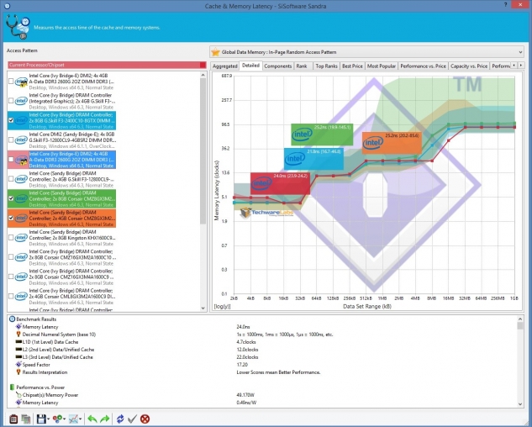Viewport: 532px width, 427px height.
Task: Check the Ivy Bridge Integrated Graphics G.Skill entry
Action: pos(11,101)
